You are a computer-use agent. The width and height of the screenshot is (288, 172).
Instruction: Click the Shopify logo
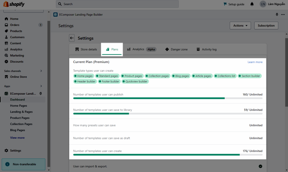14,4
